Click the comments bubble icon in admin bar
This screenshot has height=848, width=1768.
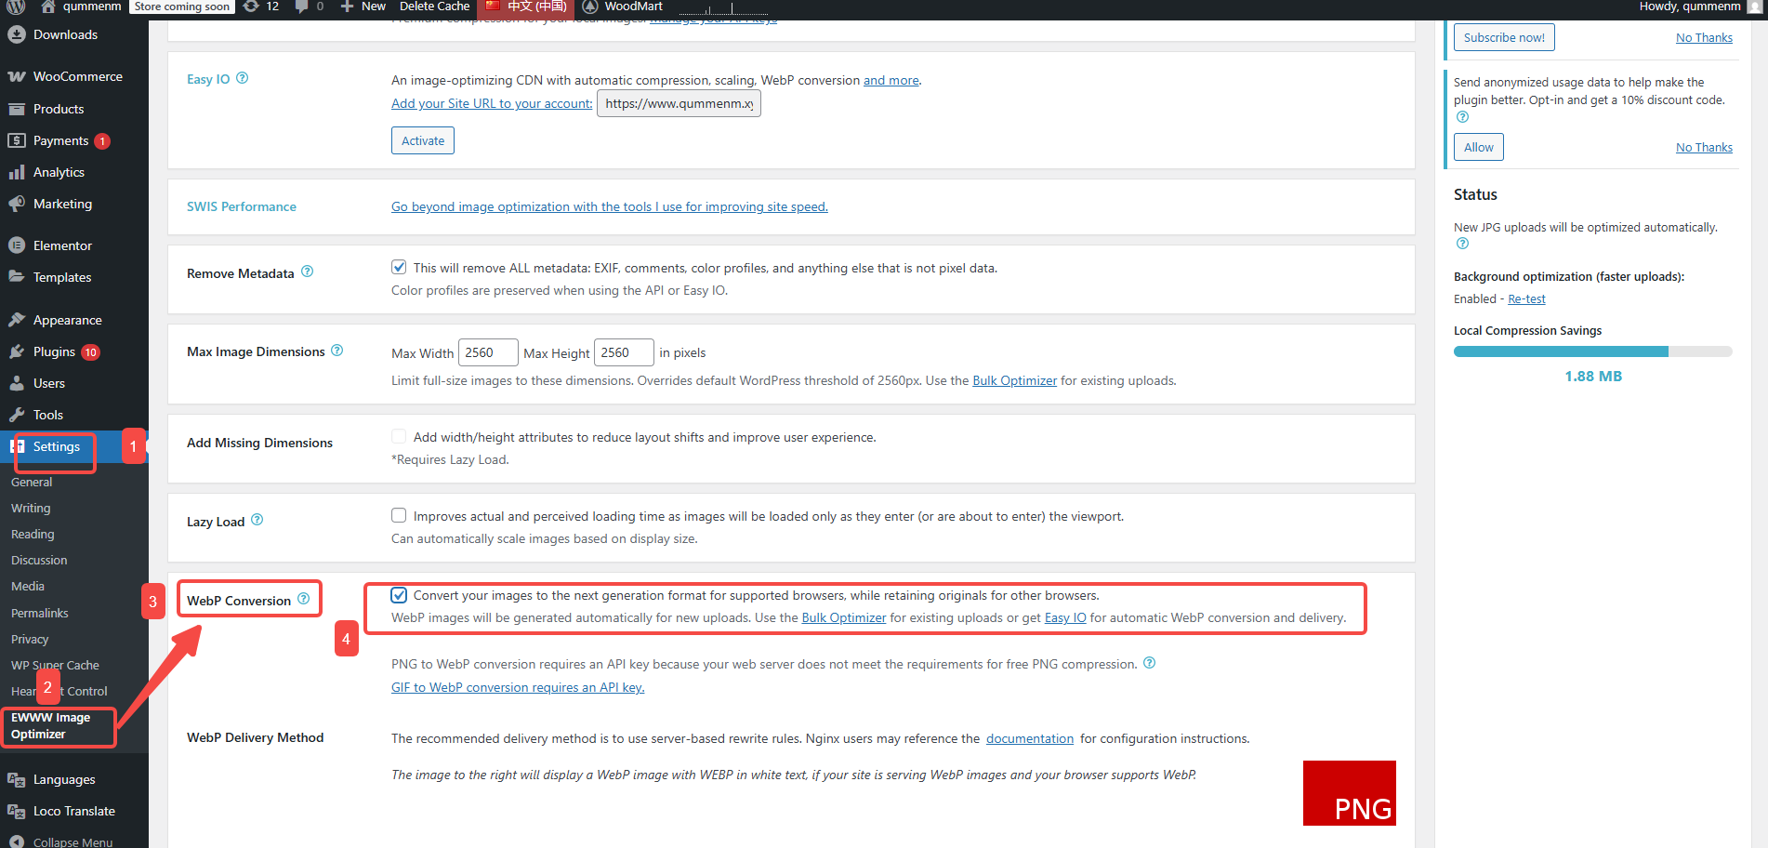point(299,7)
